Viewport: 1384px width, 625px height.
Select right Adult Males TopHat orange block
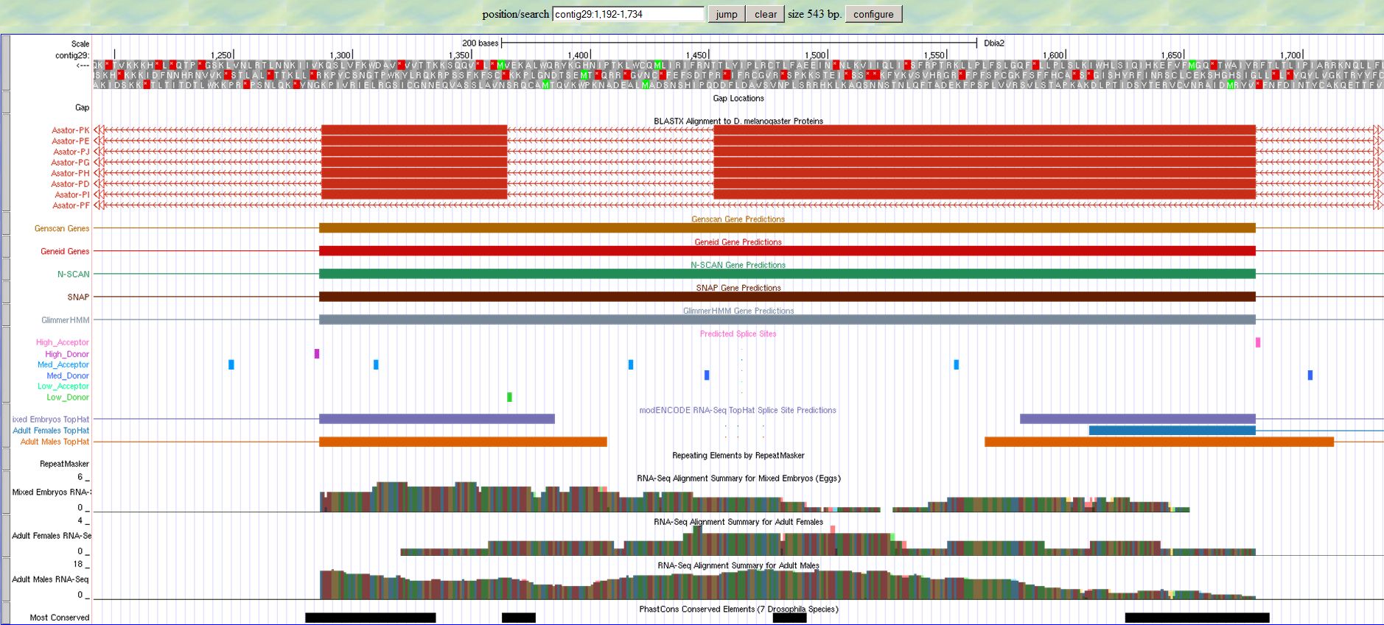[1159, 442]
